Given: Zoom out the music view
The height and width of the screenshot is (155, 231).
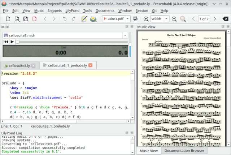Looking at the screenshot, I should [174, 19].
